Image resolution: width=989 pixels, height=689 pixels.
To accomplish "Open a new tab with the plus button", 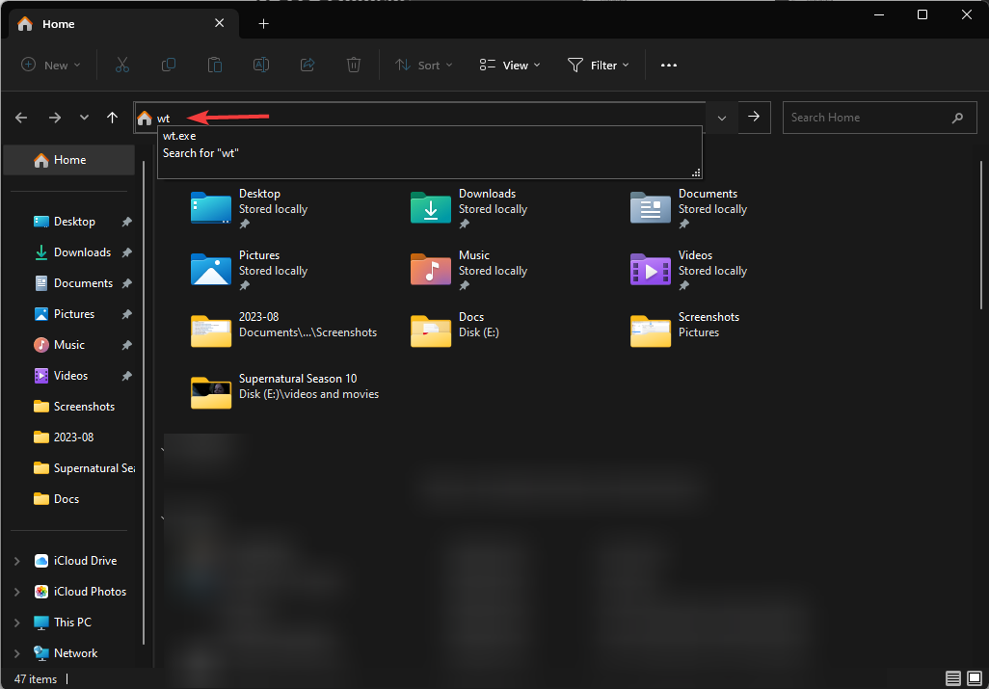I will (263, 23).
